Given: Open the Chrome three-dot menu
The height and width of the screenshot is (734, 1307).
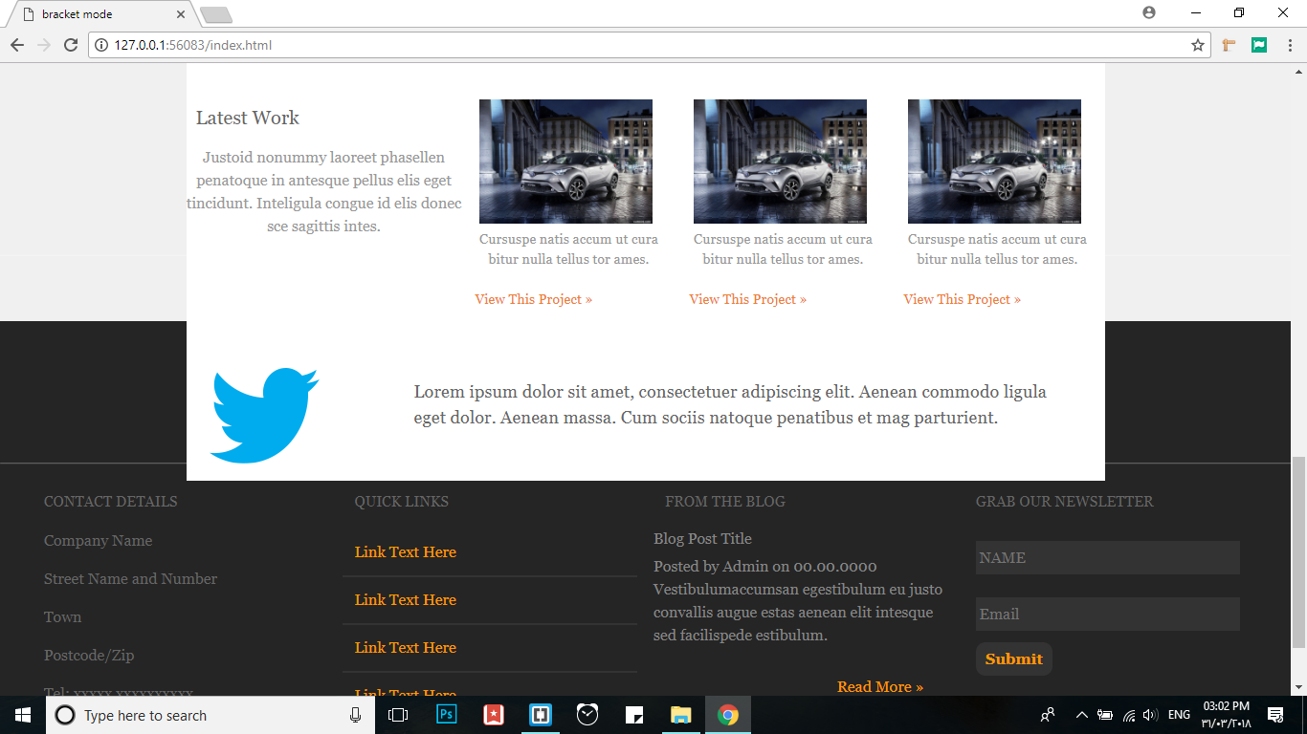Looking at the screenshot, I should click(1289, 45).
